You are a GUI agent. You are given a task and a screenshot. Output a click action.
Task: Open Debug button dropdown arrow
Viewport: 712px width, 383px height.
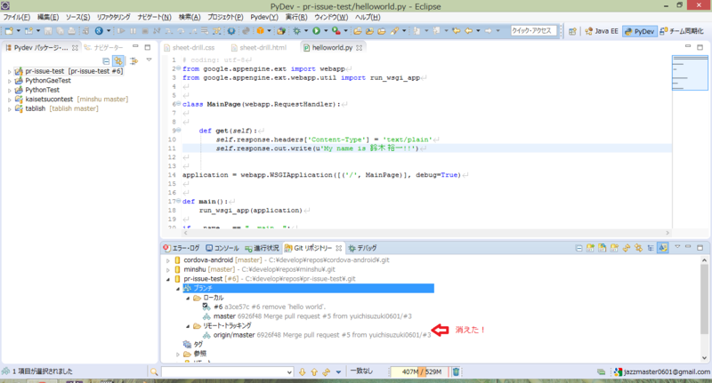point(306,31)
